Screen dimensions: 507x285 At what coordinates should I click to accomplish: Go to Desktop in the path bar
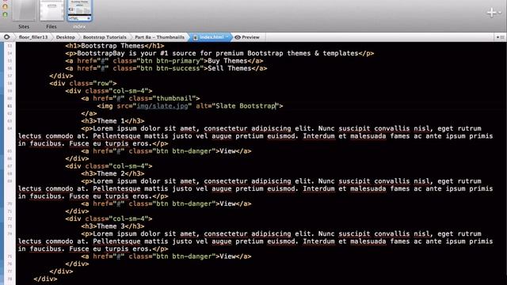(65, 37)
